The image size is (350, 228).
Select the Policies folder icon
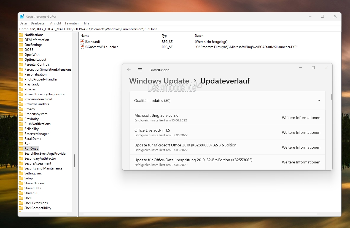21,89
